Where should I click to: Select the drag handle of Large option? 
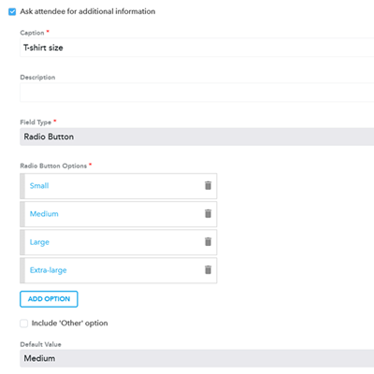point(22,242)
